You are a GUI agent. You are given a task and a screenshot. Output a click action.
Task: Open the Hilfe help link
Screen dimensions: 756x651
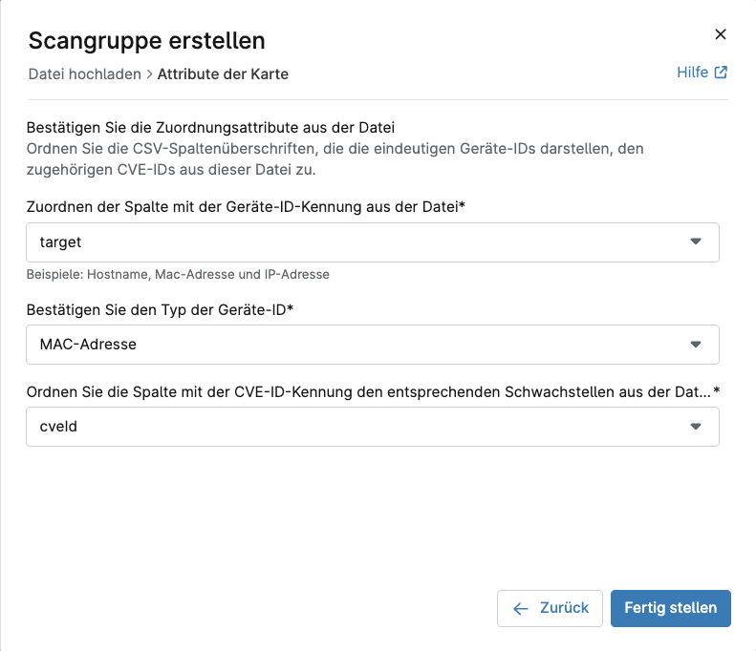[702, 73]
